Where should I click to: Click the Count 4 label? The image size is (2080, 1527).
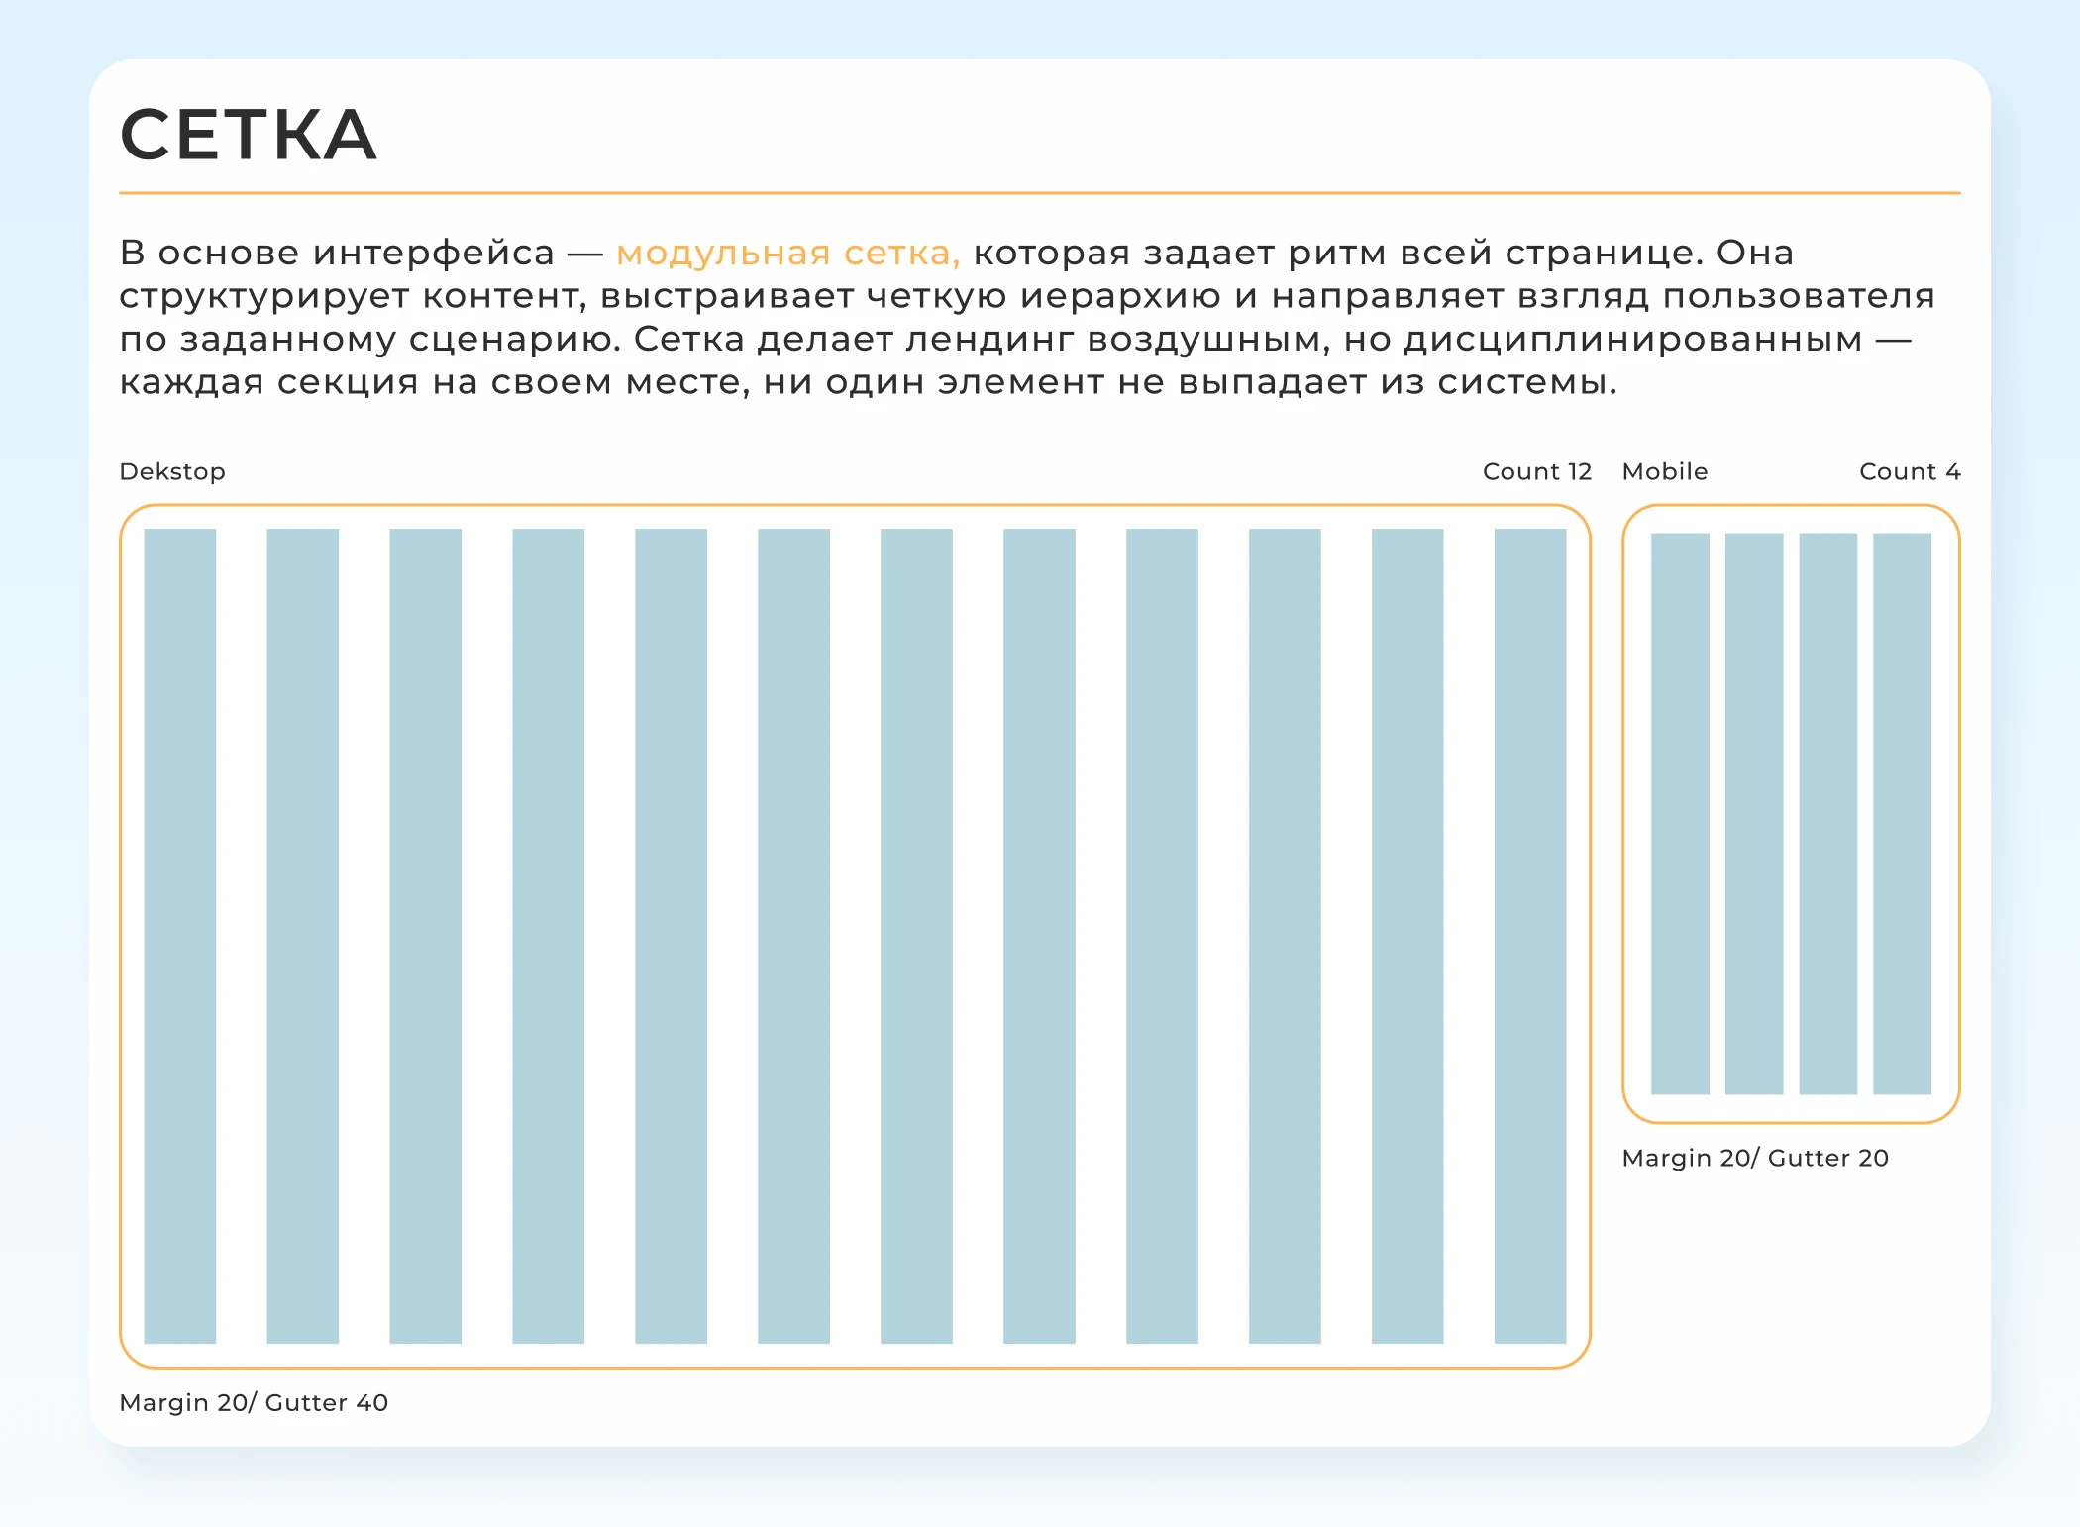point(1910,471)
